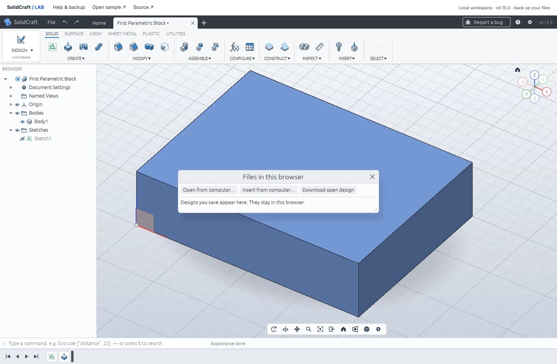Hide Body1 using its eye icon
This screenshot has height=364, width=557.
pos(22,122)
